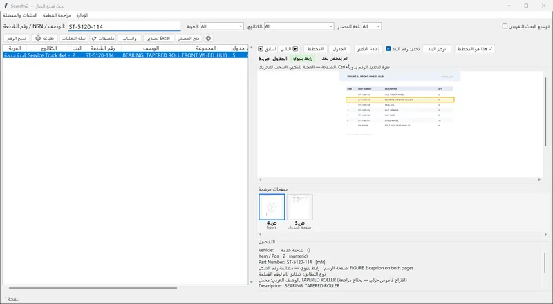553x304 pixels.
Task: Click scroll-right arrow under the page preview
Action: pyautogui.click(x=539, y=180)
